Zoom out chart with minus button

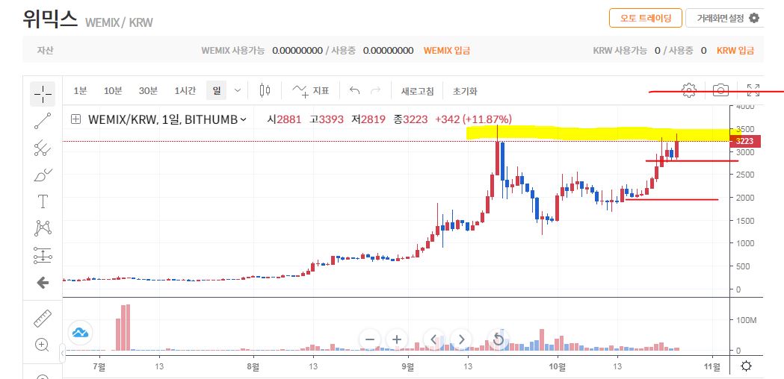click(370, 339)
